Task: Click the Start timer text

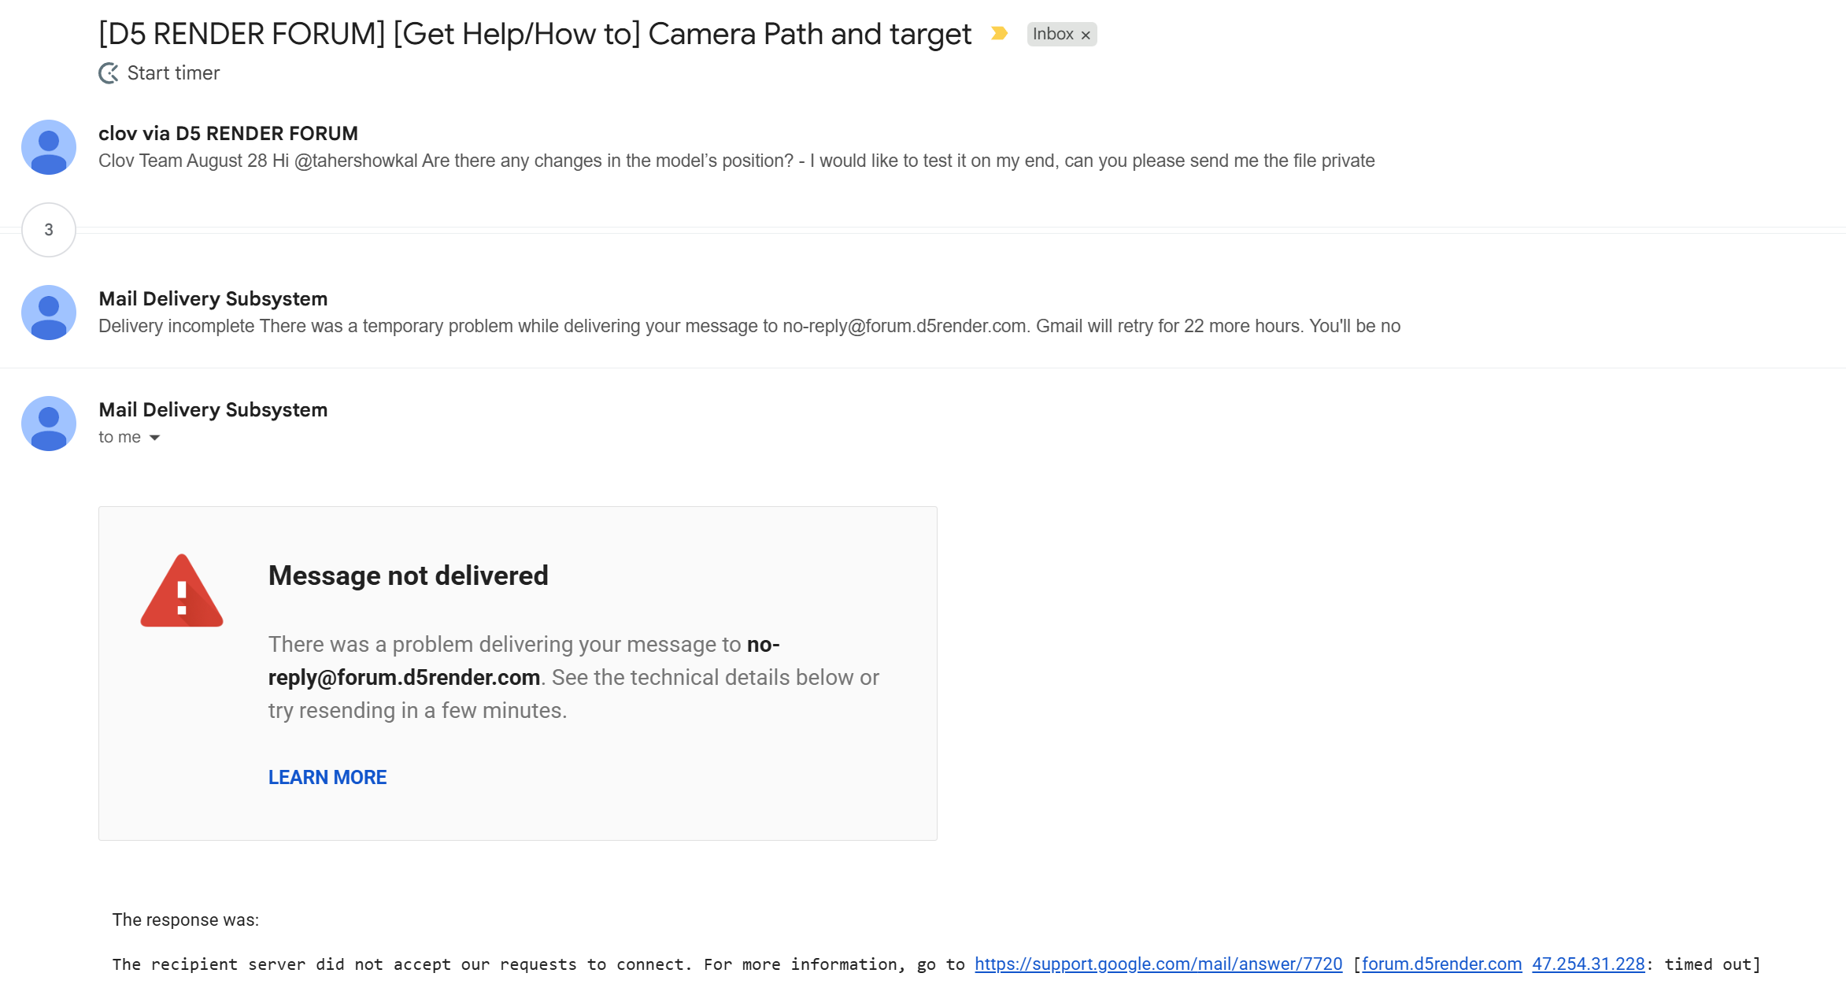Action: point(173,73)
